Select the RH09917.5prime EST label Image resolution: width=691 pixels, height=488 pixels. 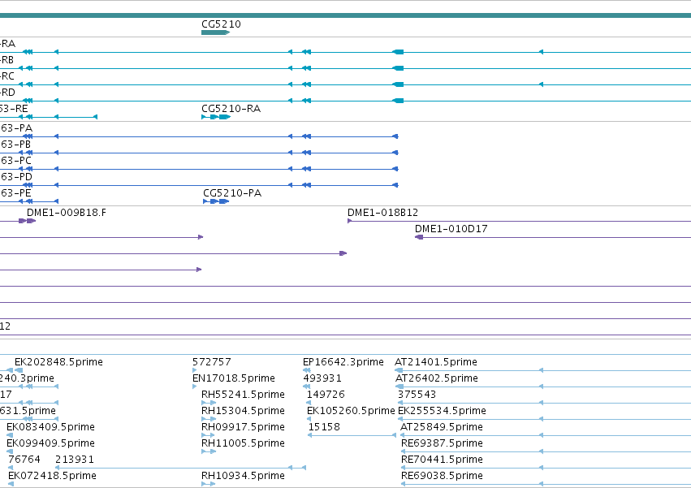pos(243,427)
